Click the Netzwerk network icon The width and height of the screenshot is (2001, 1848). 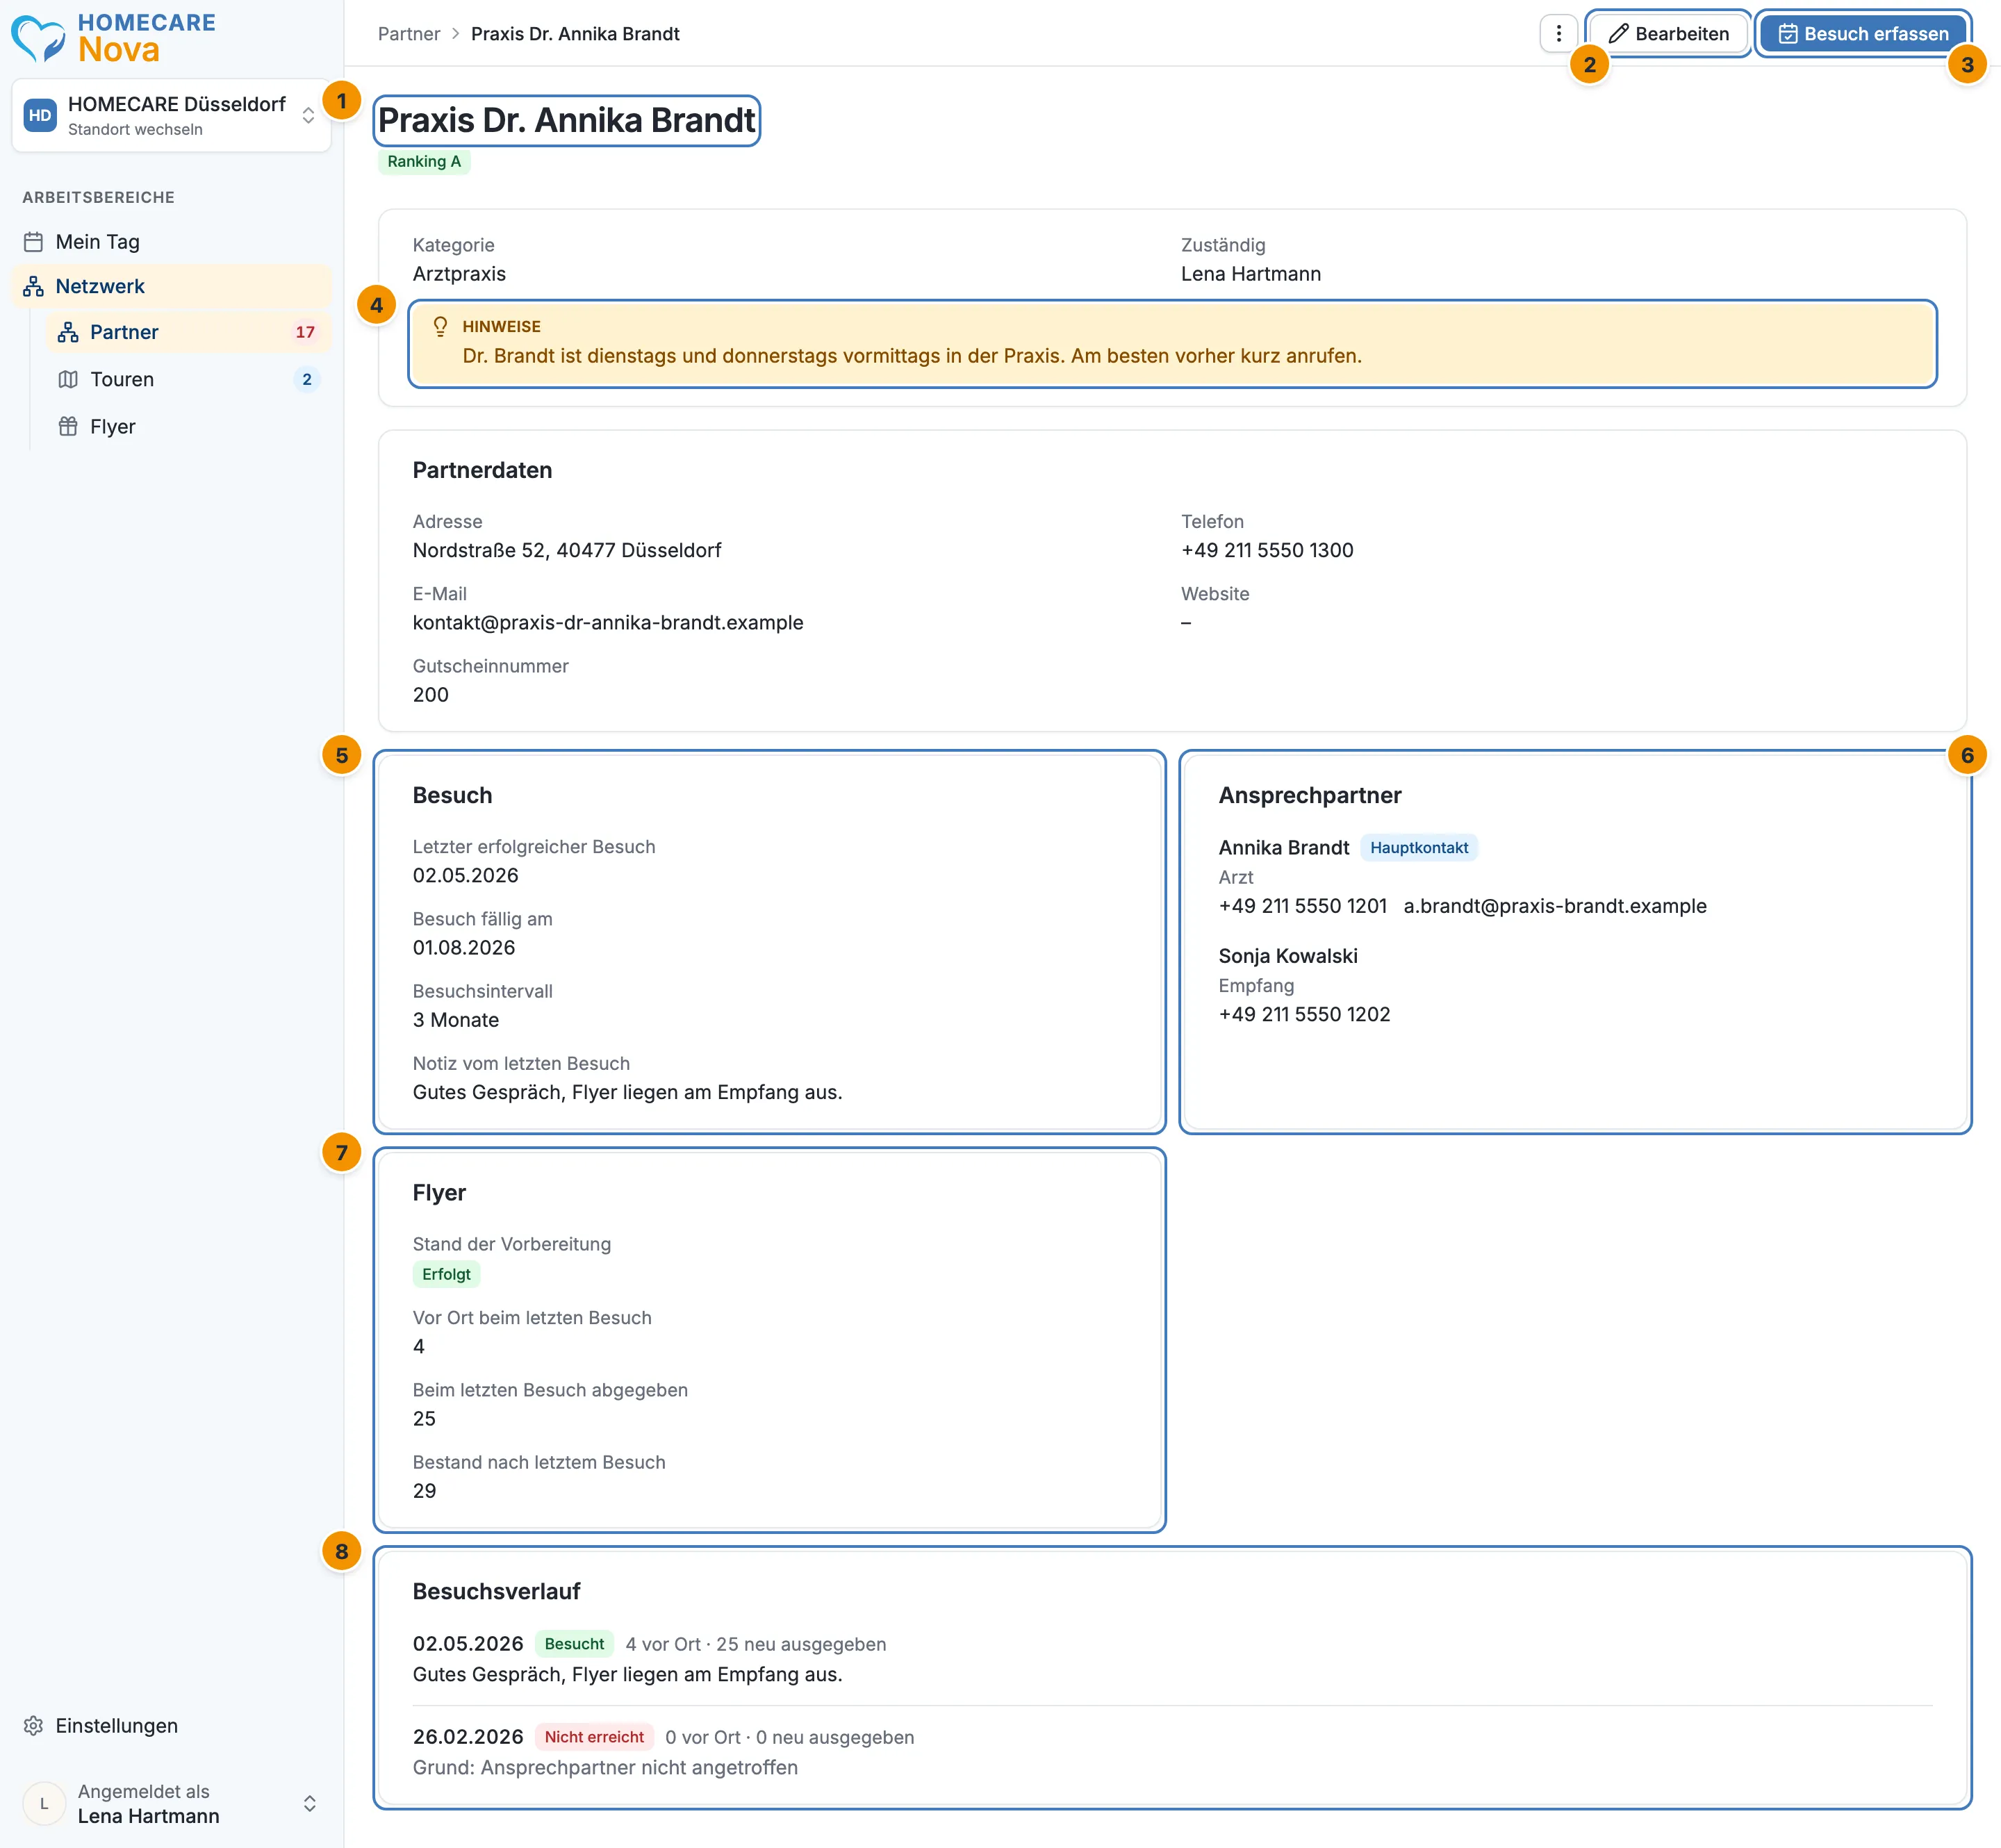[34, 286]
